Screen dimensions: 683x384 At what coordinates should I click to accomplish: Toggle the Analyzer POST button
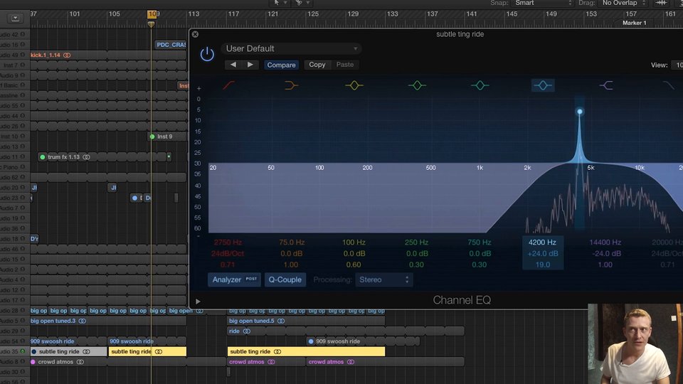234,279
